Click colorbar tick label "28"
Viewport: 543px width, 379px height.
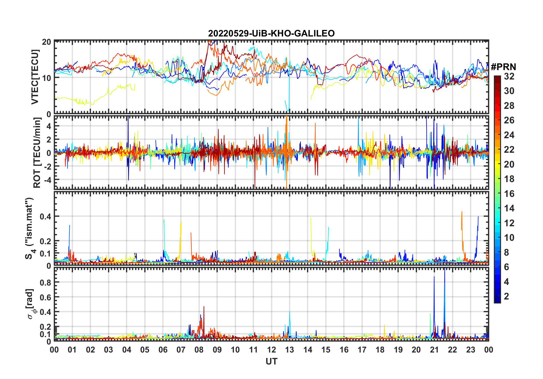click(509, 106)
